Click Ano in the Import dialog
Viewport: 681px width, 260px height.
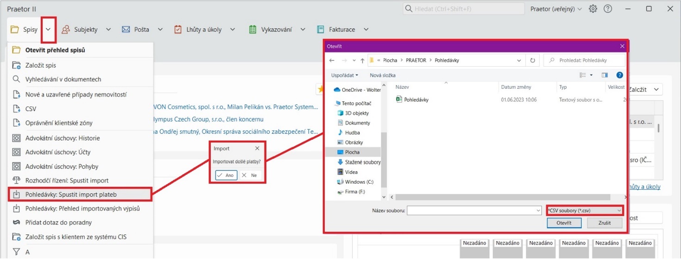[226, 175]
